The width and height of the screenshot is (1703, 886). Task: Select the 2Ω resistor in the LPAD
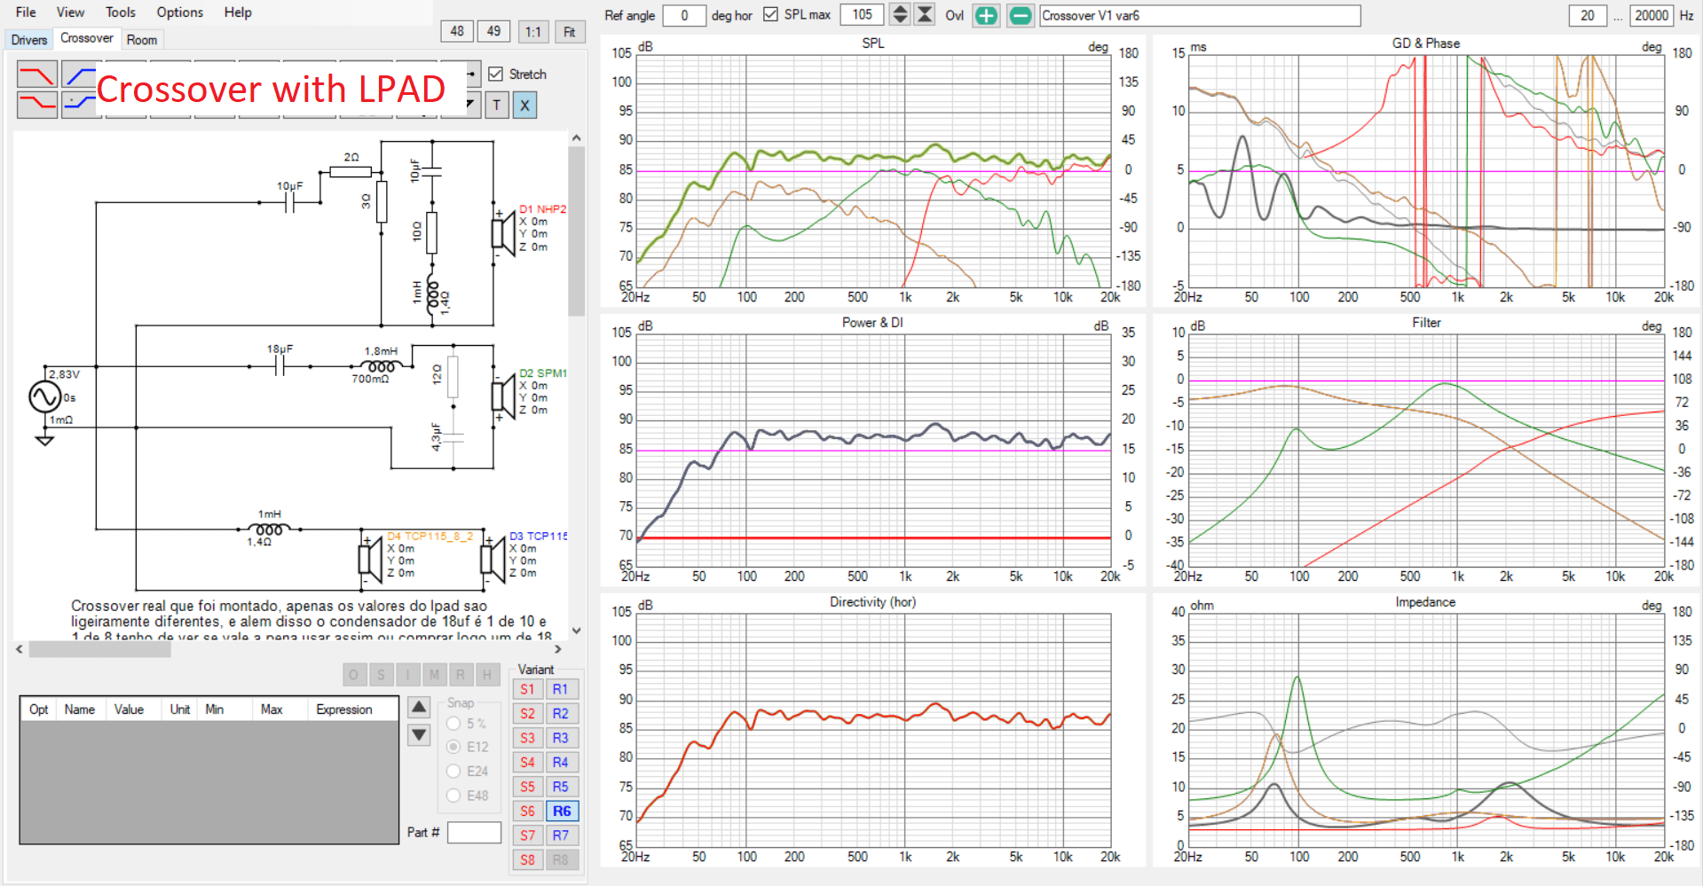[x=351, y=171]
